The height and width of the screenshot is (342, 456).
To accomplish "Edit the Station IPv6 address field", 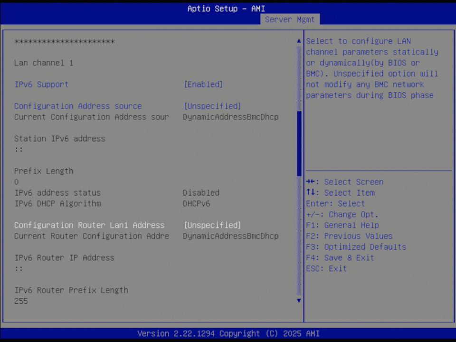I will [x=59, y=138].
